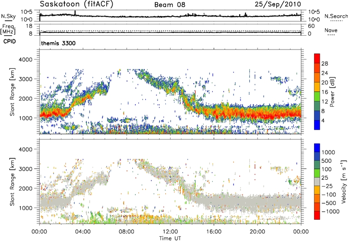Click the "Power [dB]" color bar title
The image size is (348, 241).
point(332,92)
